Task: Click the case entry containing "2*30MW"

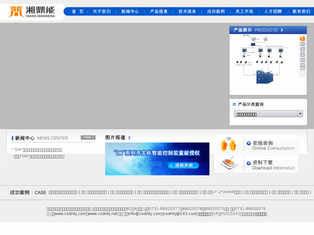Action: coord(224,192)
